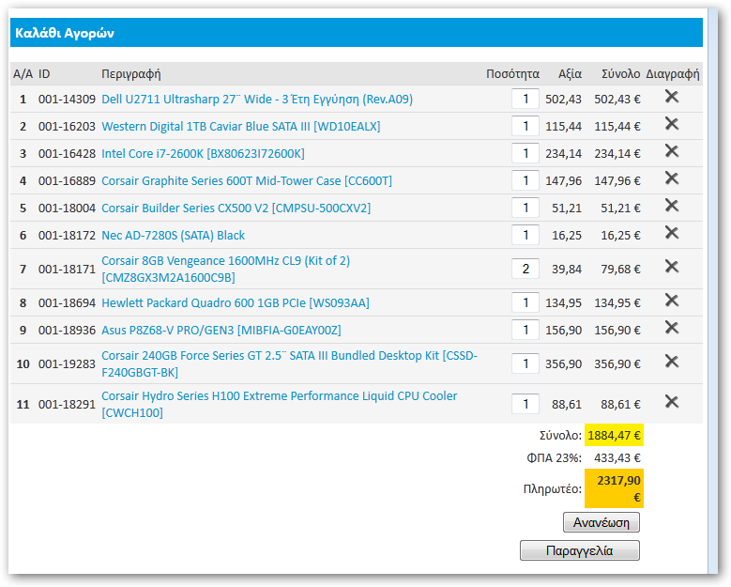
Task: Edit quantity field for Dell U2711
Action: (x=525, y=99)
